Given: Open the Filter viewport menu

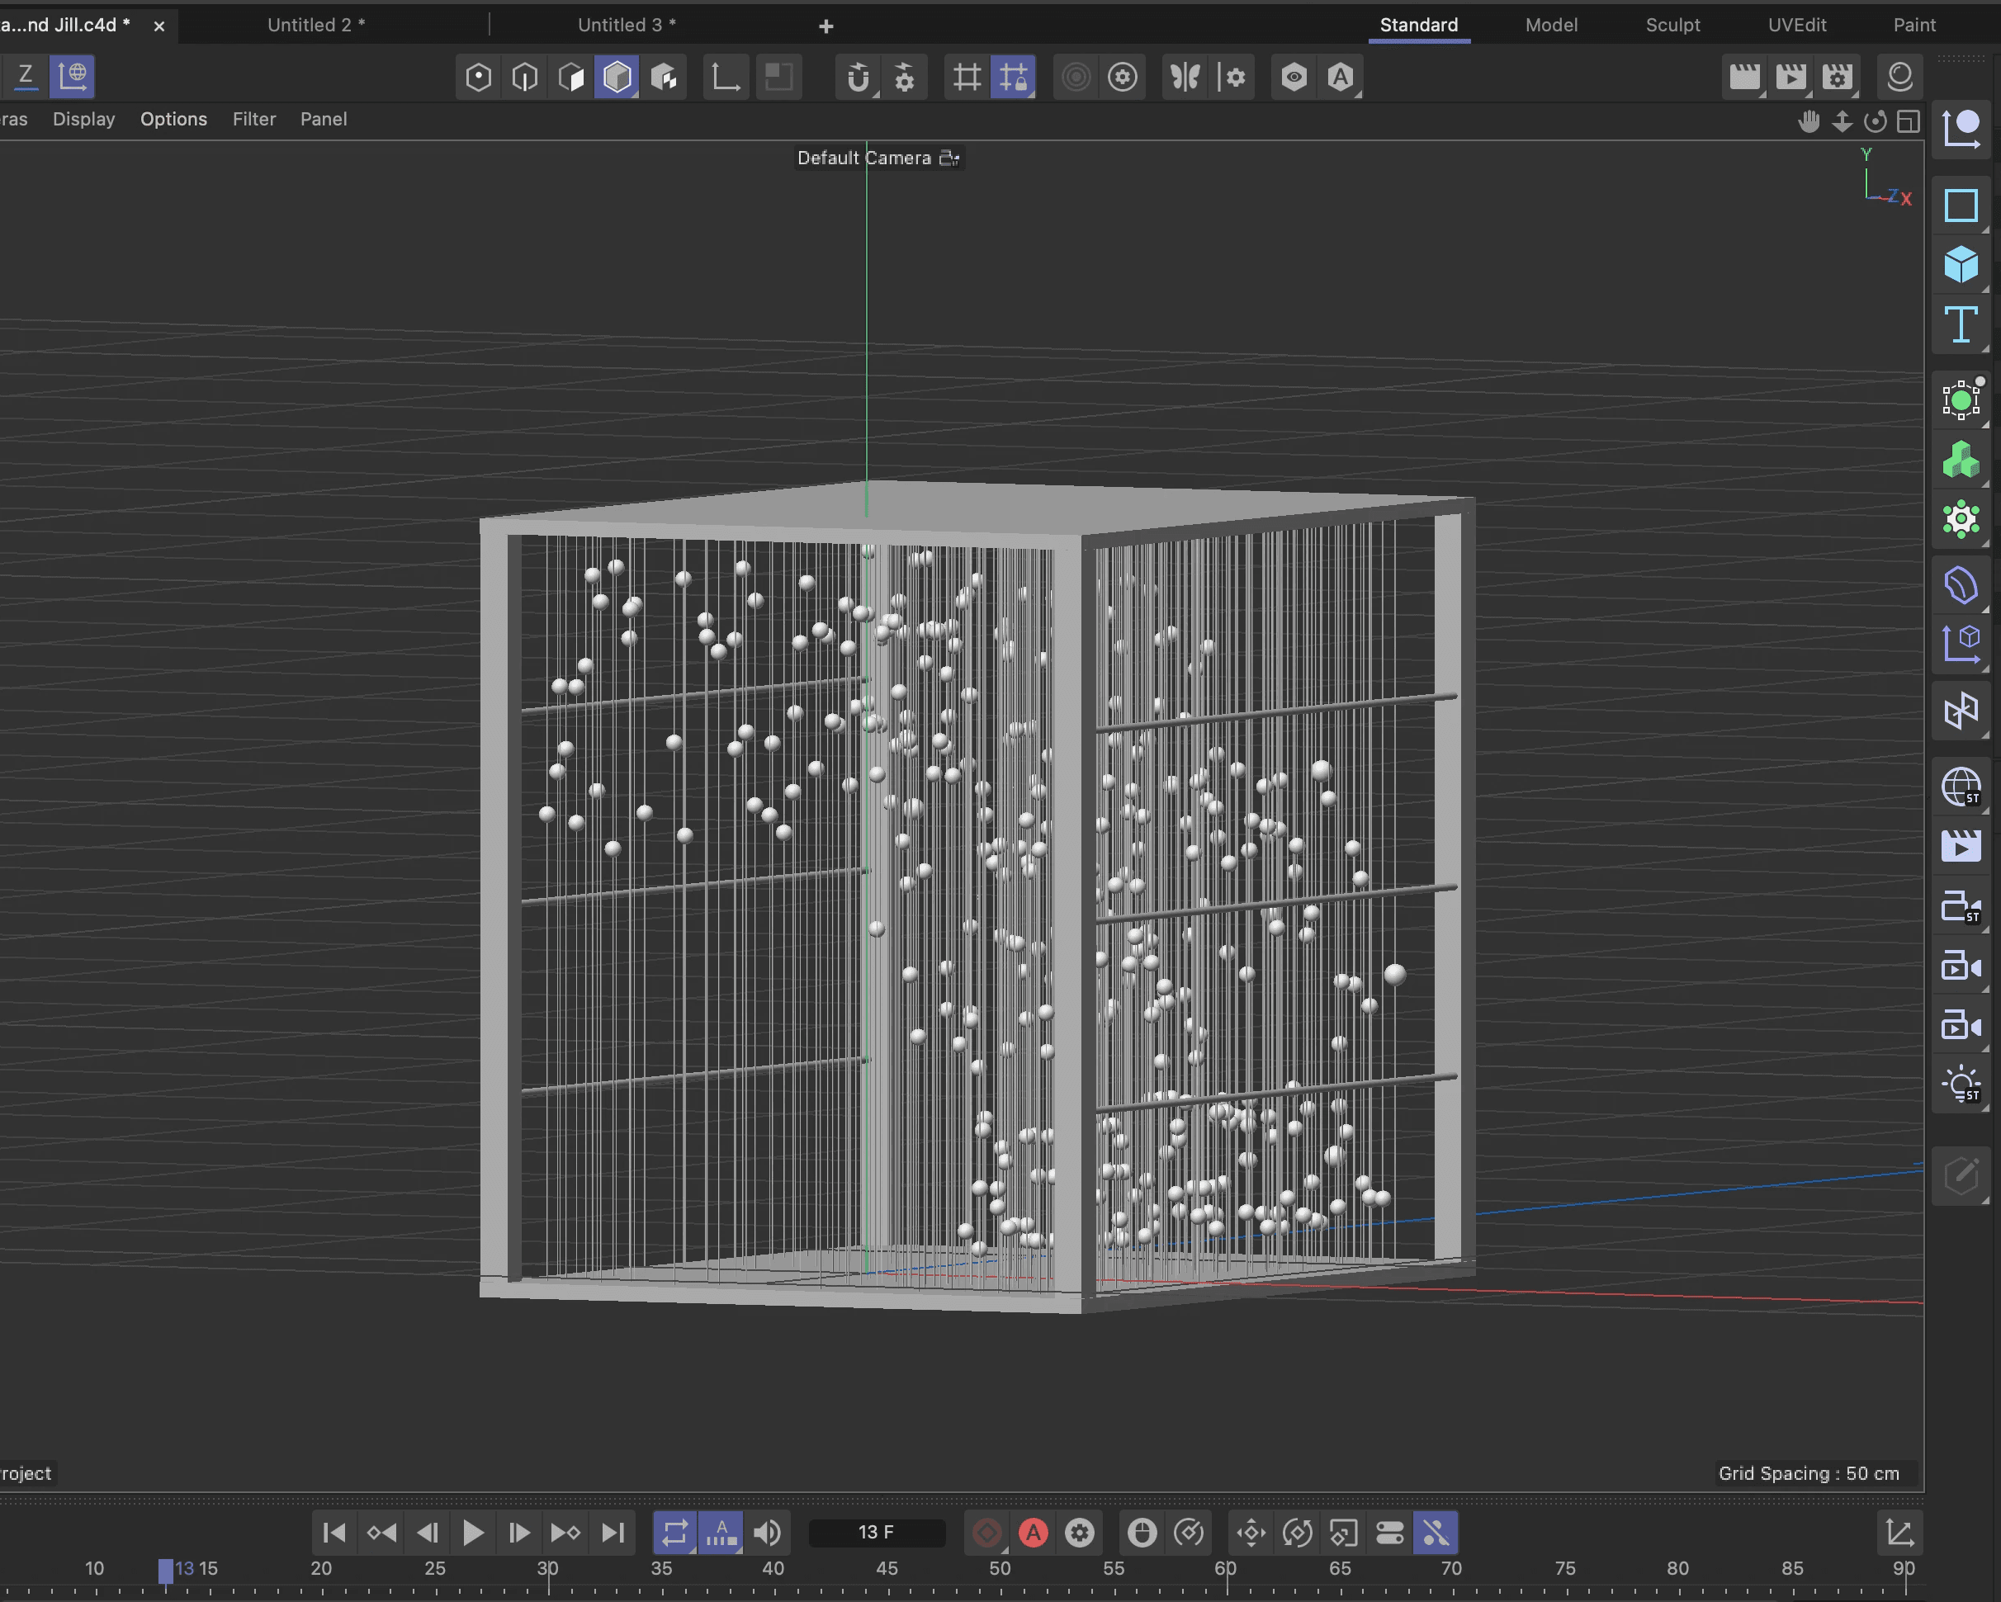Looking at the screenshot, I should [x=253, y=119].
